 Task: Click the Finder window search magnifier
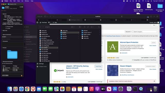tap(99, 27)
